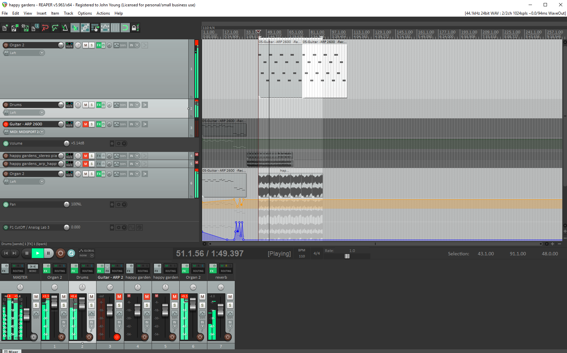567x353 pixels.
Task: Click the BPM value field showing 110
Action: (302, 256)
